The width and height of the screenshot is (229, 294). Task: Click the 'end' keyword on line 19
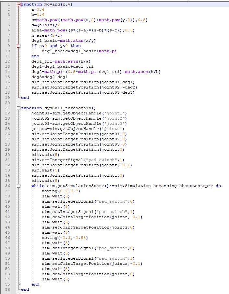click(x=25, y=98)
